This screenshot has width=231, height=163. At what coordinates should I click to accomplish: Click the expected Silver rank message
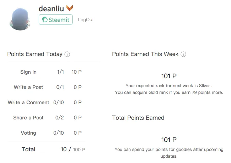pyautogui.click(x=169, y=86)
